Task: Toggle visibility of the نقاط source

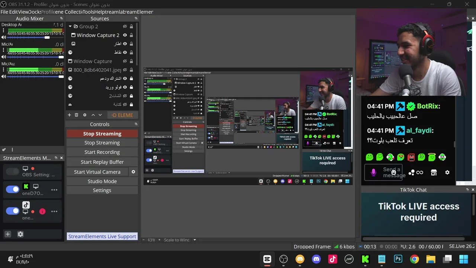Action: click(x=125, y=52)
